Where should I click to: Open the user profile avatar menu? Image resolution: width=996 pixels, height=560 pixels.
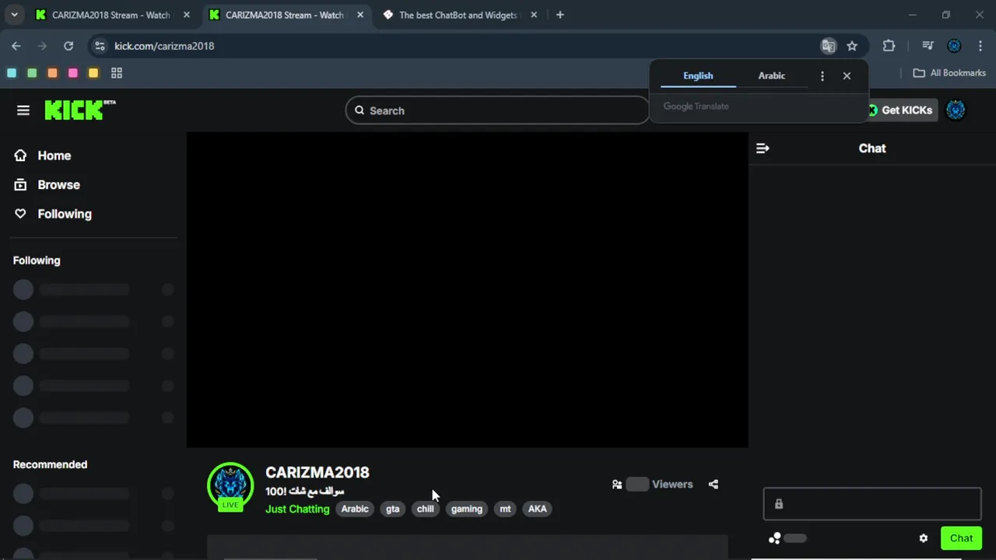click(956, 110)
